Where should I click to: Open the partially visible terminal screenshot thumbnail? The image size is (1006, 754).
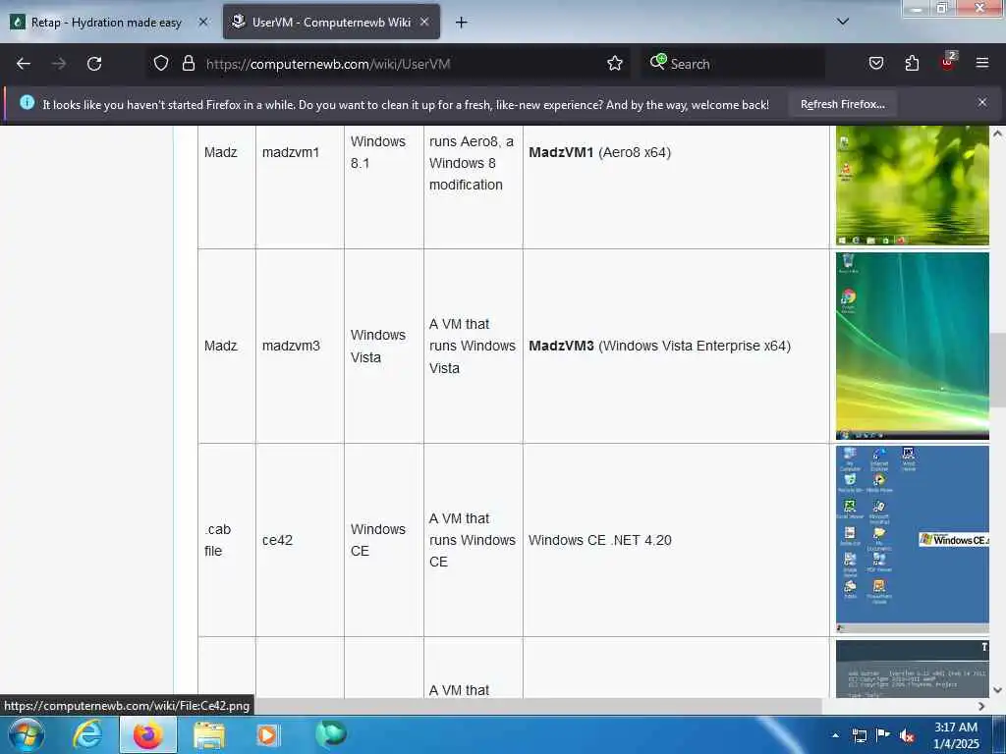pos(913,669)
